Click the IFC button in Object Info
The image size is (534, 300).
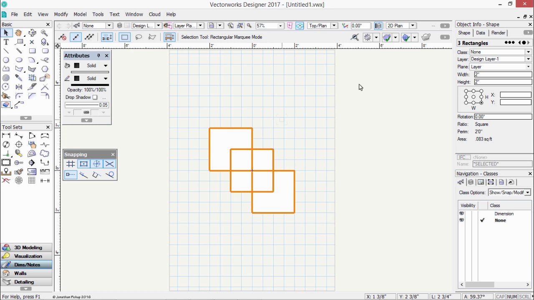463,157
